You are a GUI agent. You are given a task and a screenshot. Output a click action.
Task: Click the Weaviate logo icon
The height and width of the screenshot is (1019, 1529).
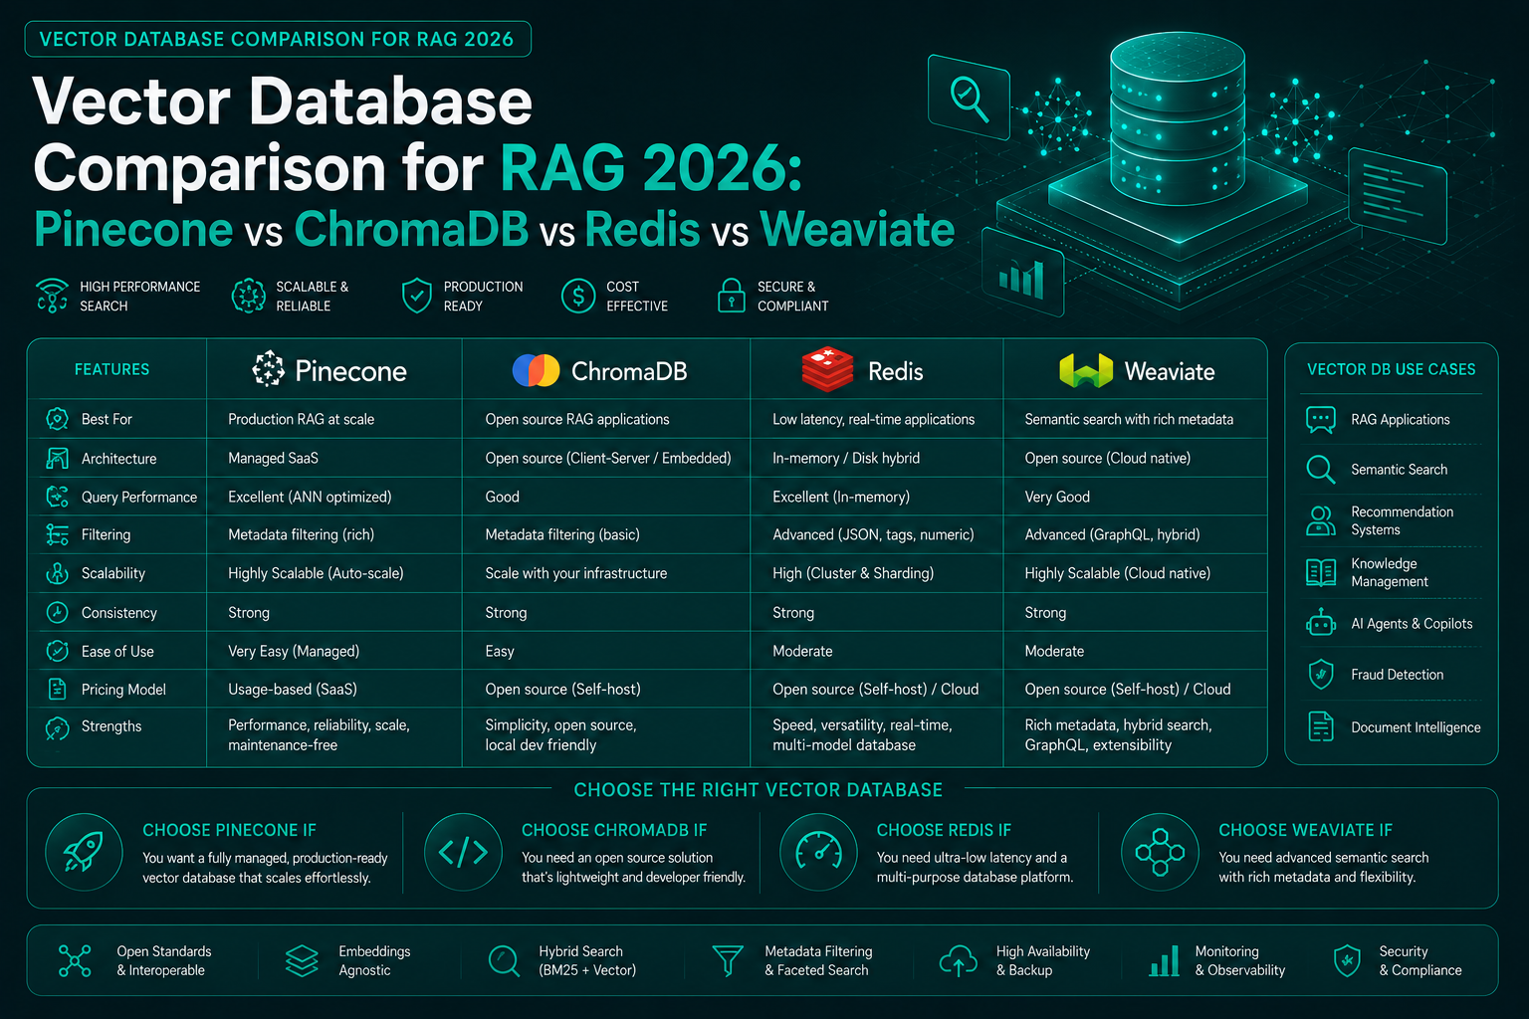(x=1086, y=370)
